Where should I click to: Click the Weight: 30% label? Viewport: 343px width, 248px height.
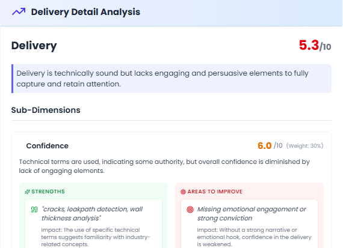pos(304,146)
